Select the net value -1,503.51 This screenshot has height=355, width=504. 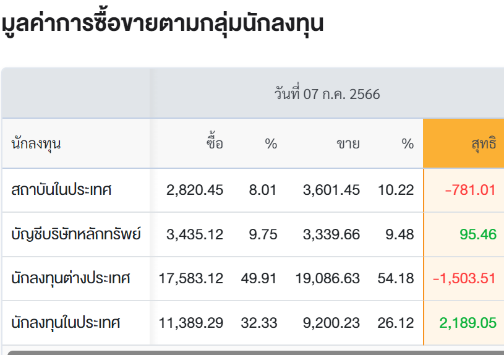[x=464, y=278]
